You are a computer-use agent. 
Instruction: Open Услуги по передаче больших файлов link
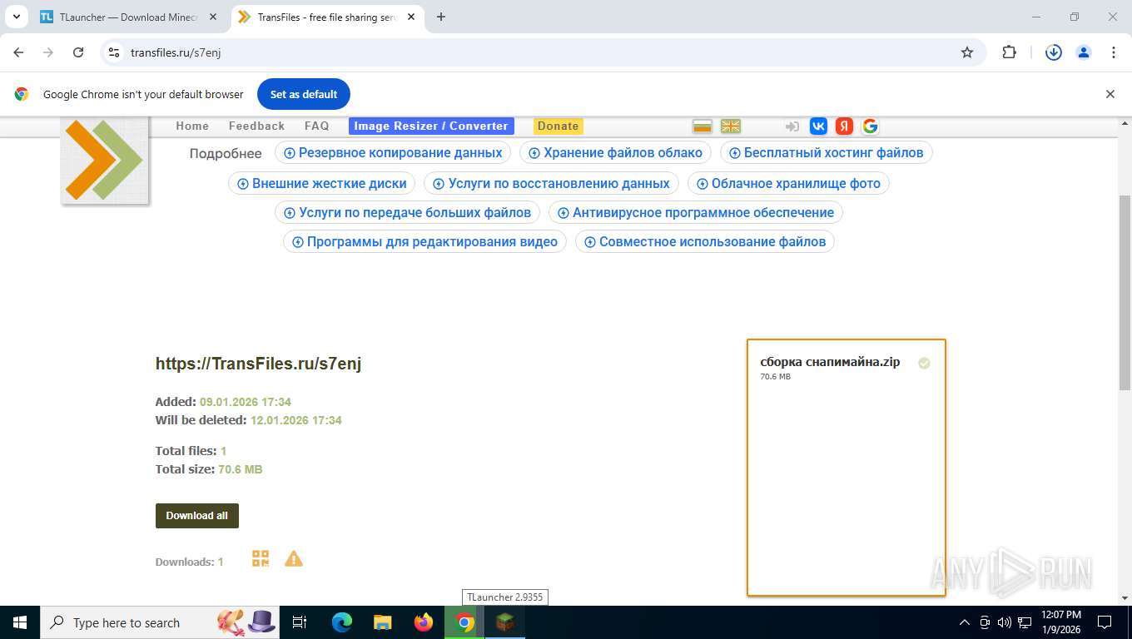[408, 213]
